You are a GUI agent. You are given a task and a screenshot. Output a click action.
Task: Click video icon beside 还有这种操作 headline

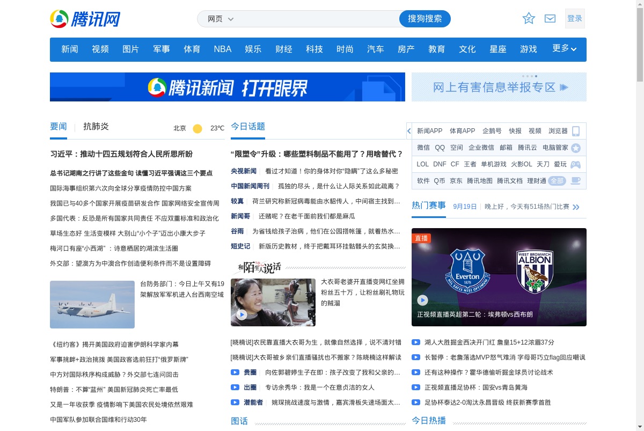416,372
